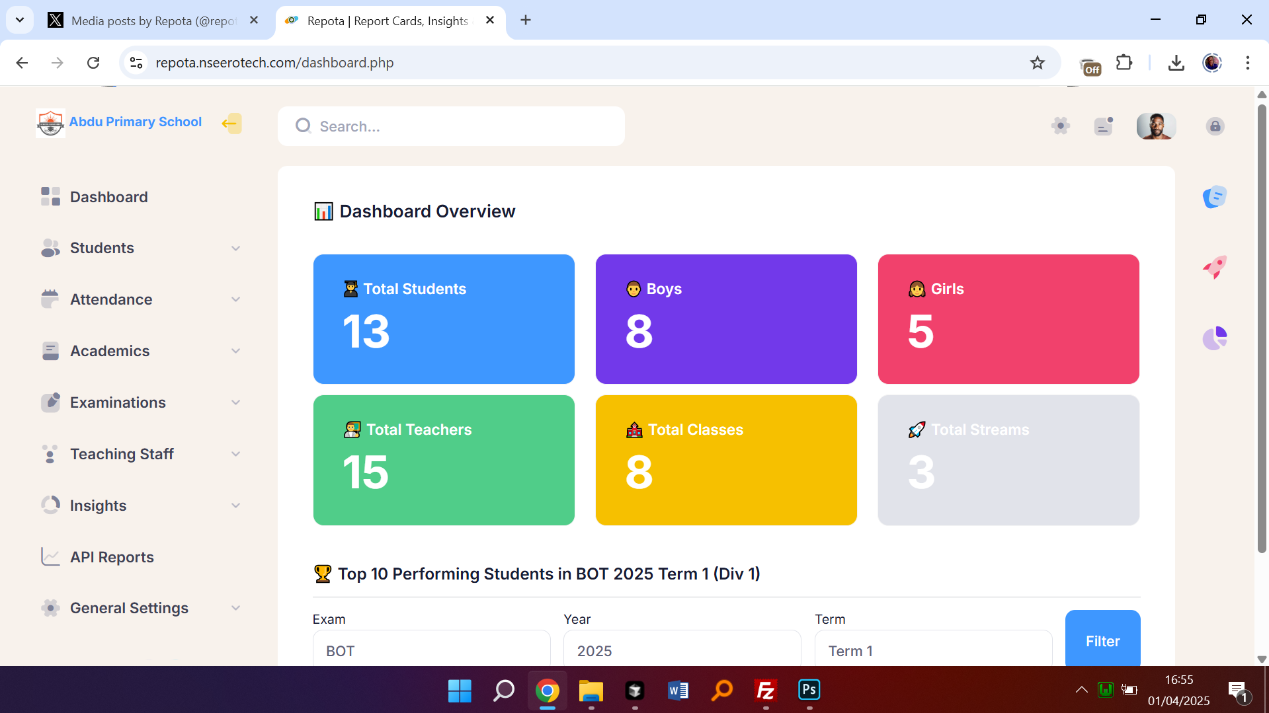Bookmark this page with star icon
Screen dimensions: 1269x713
click(1037, 63)
